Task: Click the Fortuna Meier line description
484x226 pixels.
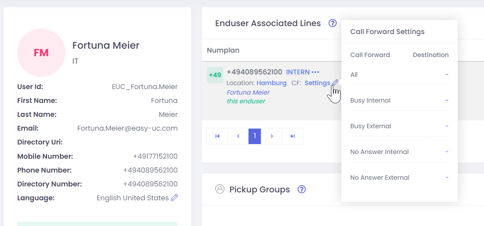Action: pos(248,93)
